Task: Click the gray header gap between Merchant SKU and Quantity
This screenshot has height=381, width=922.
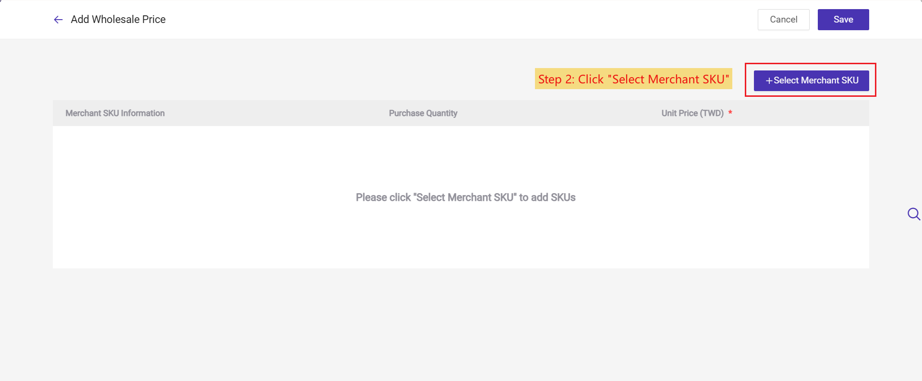Action: [x=277, y=113]
